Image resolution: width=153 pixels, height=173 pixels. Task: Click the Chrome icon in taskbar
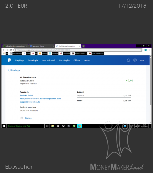(79, 126)
